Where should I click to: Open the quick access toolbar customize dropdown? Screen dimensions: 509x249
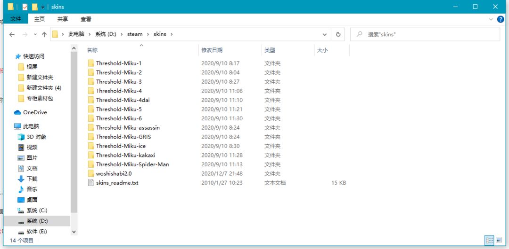pos(42,7)
